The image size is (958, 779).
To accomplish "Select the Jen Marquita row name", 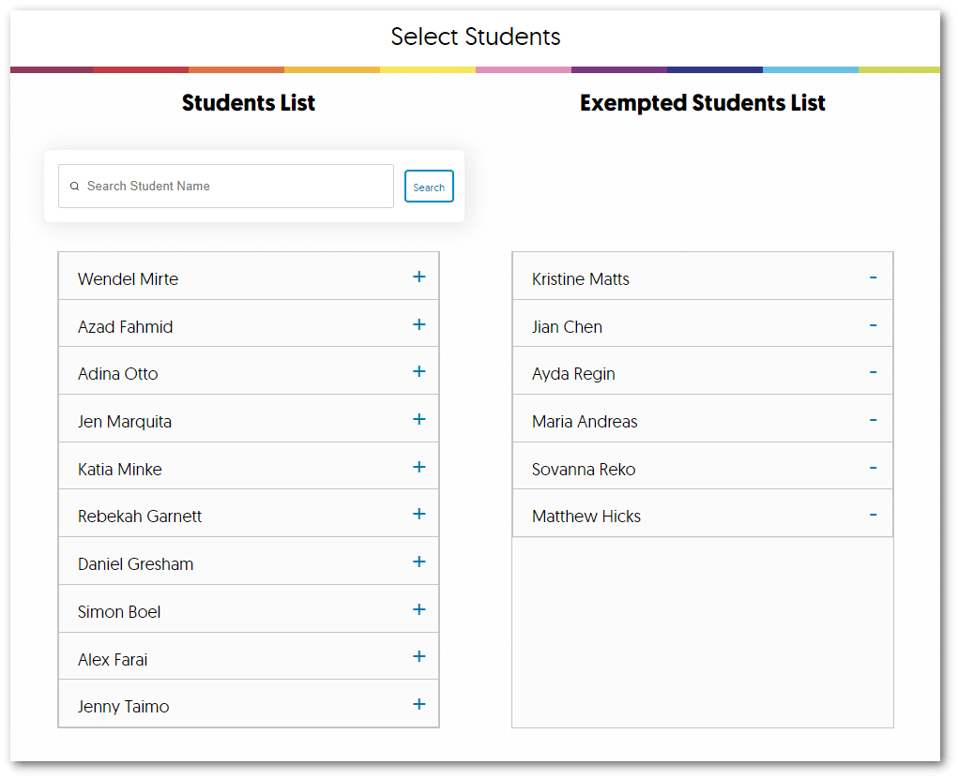I will click(x=125, y=422).
